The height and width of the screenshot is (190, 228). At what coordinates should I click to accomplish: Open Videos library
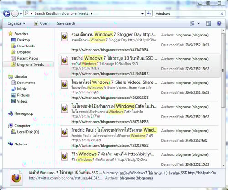pyautogui.click(x=22, y=101)
